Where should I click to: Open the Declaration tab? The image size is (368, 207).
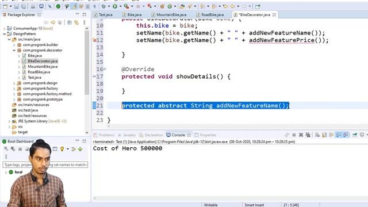point(151,135)
